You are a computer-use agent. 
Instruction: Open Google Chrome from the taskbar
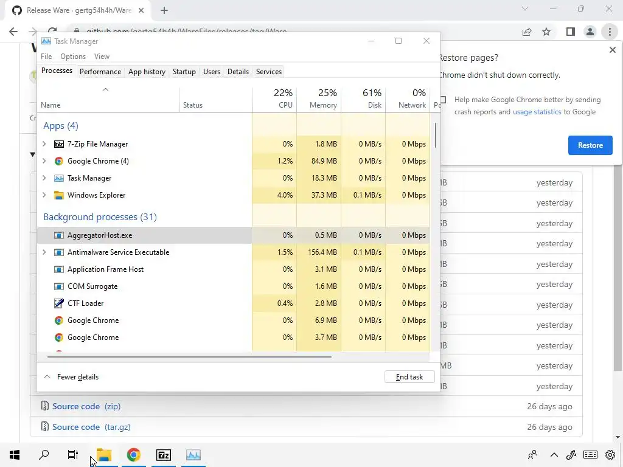click(x=134, y=455)
